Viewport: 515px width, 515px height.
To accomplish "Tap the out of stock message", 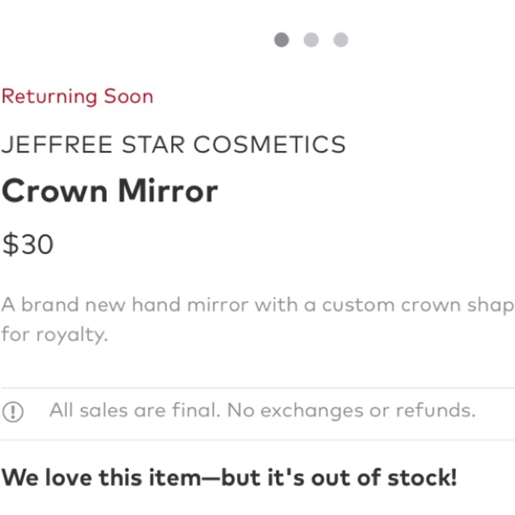I will click(x=229, y=478).
